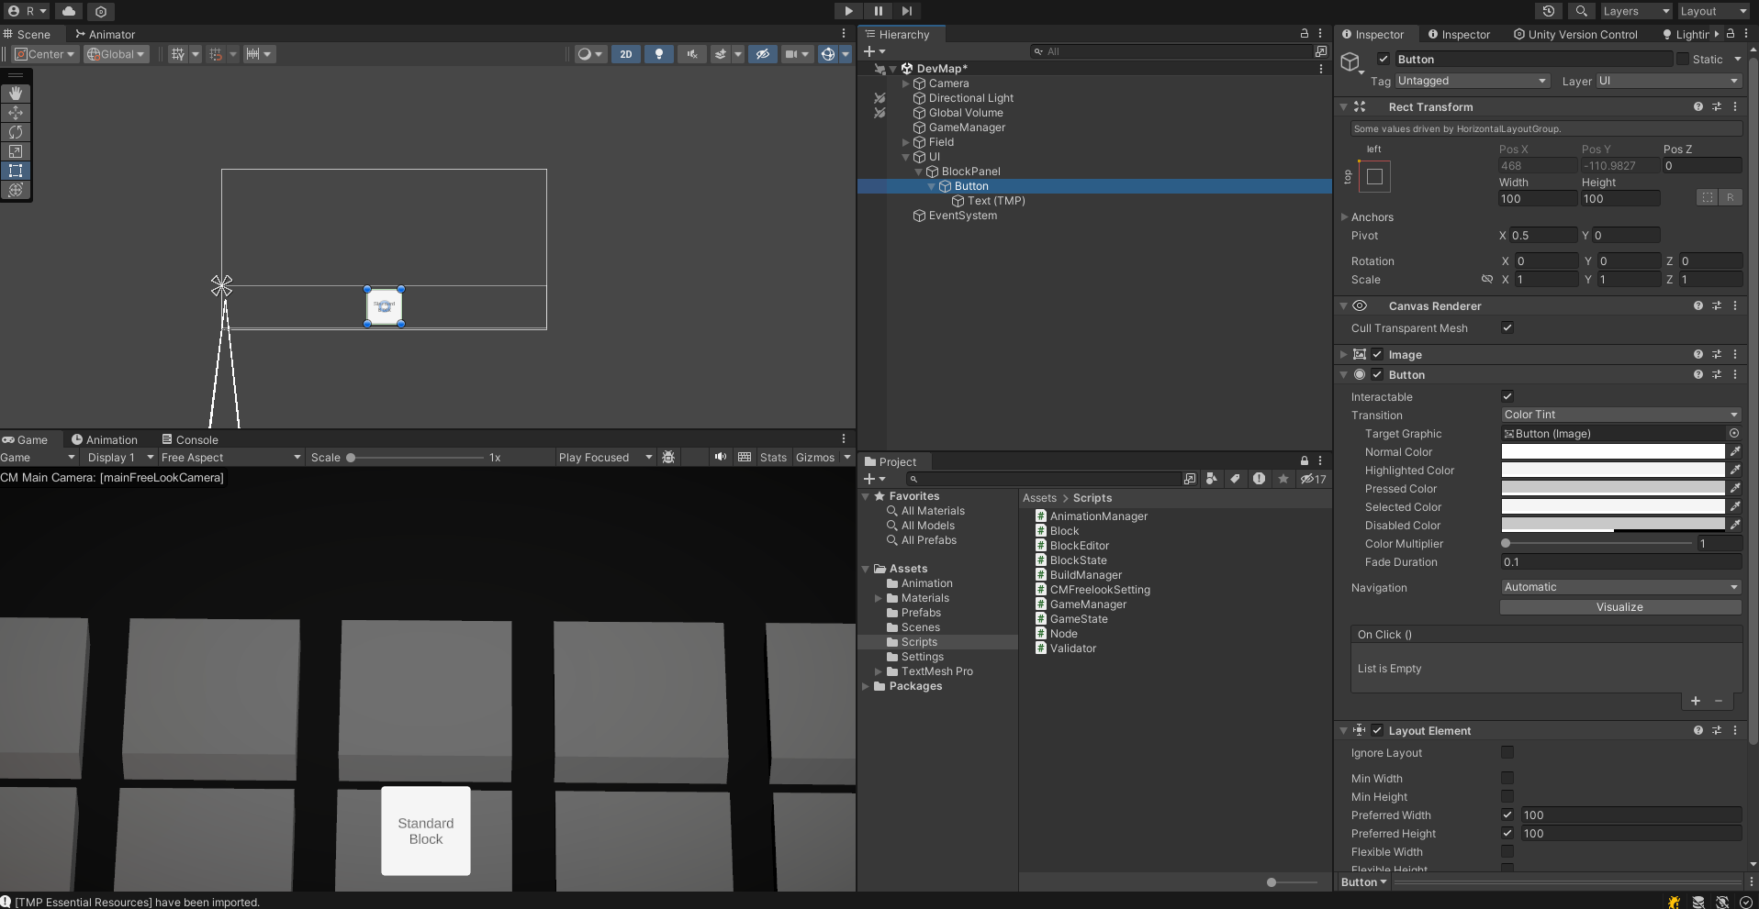The width and height of the screenshot is (1759, 909).
Task: Open the Layers dropdown in top bar
Action: tap(1636, 11)
